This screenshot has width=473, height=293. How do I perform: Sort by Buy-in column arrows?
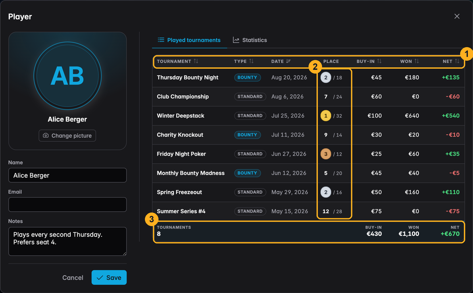tap(379, 61)
